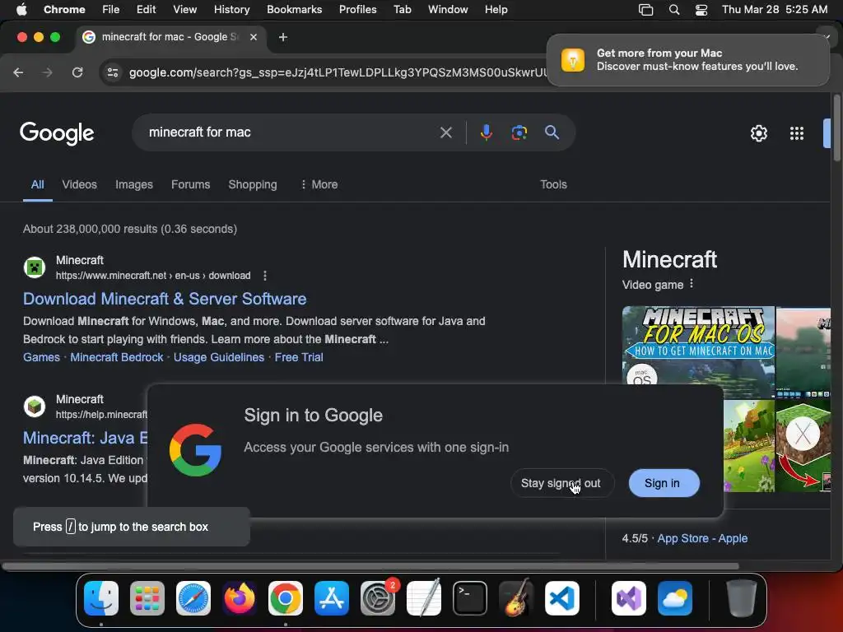Screen dimensions: 843x632
Task: Open the Usage Guidelines sublink
Action: pos(219,357)
